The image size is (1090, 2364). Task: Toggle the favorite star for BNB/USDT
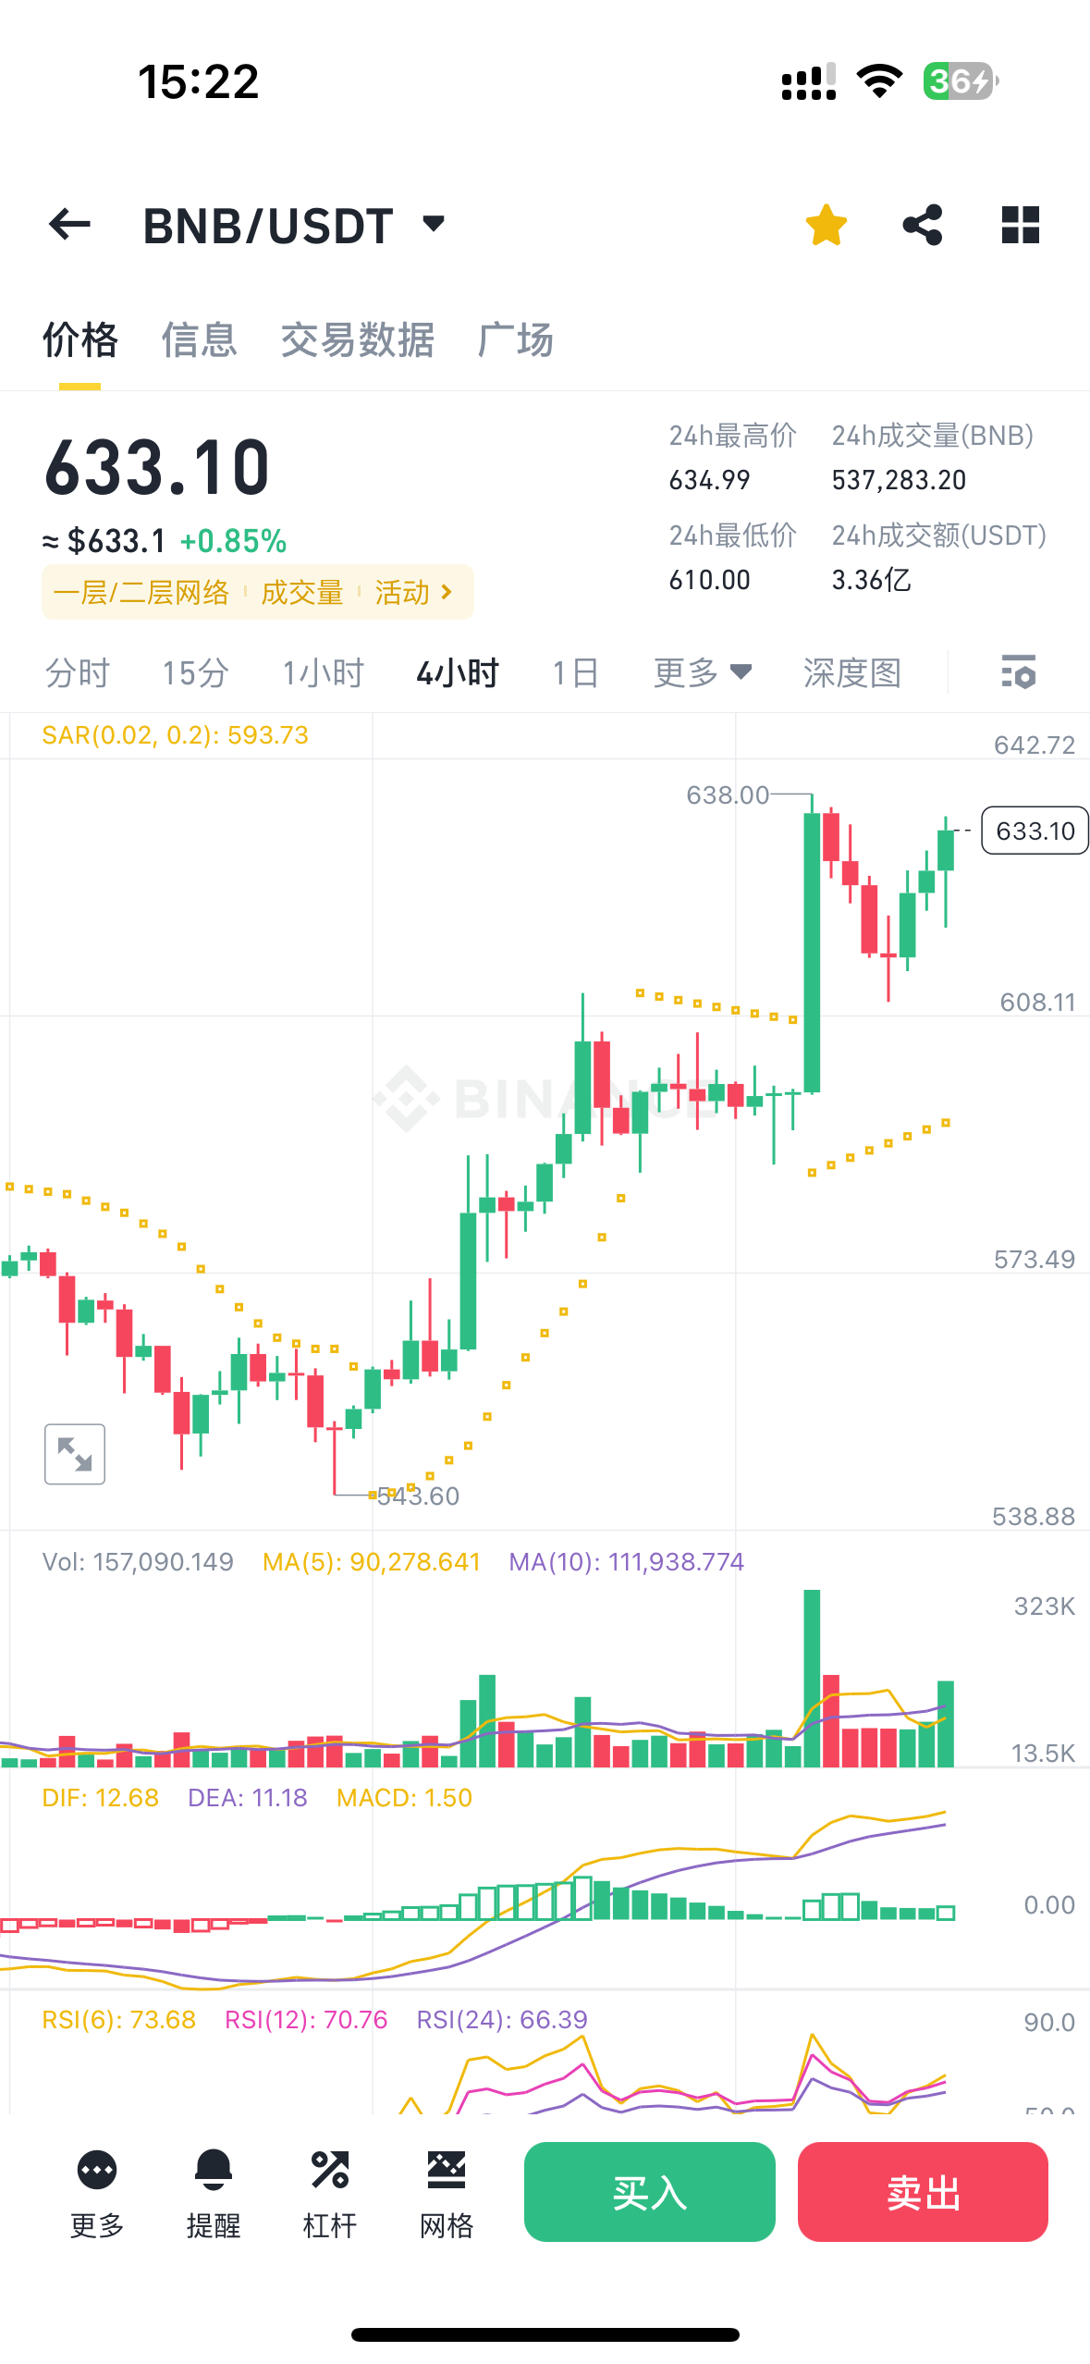pos(826,225)
